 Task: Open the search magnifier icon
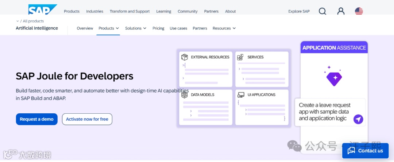pyautogui.click(x=322, y=11)
